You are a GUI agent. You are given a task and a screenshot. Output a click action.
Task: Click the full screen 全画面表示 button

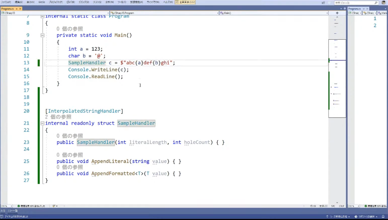coord(185,2)
